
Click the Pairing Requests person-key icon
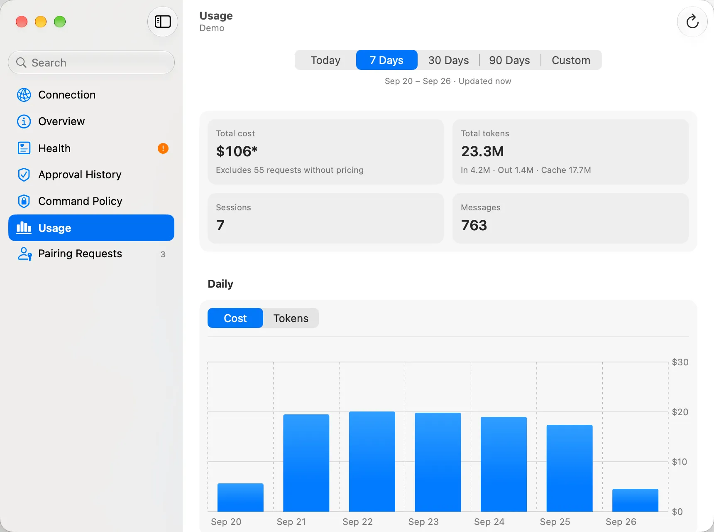[x=24, y=254]
